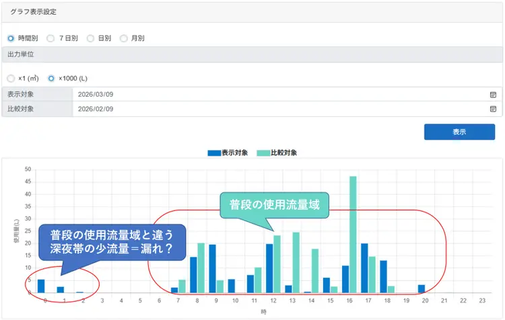Click the blue bar at hour 0
The image size is (505, 320).
pyautogui.click(x=41, y=286)
